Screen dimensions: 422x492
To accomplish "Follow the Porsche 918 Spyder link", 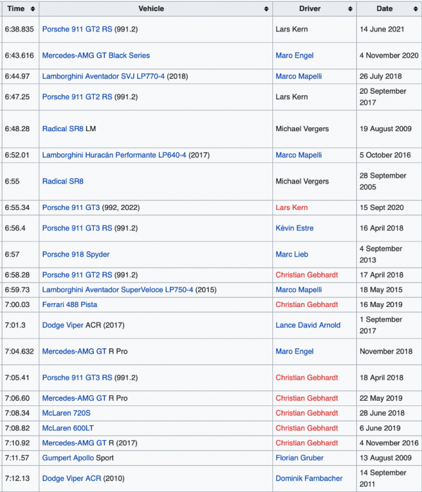I will (x=75, y=255).
